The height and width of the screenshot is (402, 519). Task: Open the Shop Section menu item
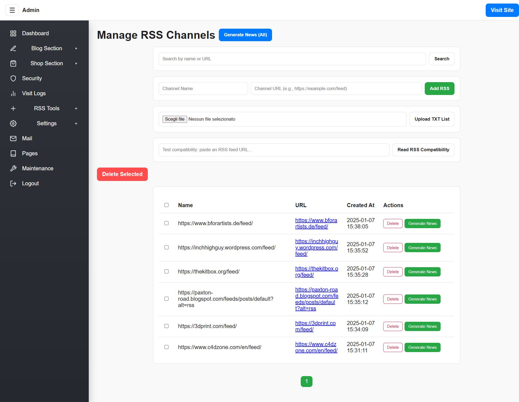click(47, 63)
